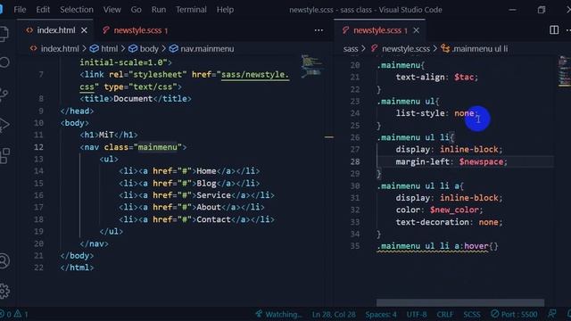This screenshot has height=321, width=571.
Task: Open the Help menu
Action: click(225, 10)
